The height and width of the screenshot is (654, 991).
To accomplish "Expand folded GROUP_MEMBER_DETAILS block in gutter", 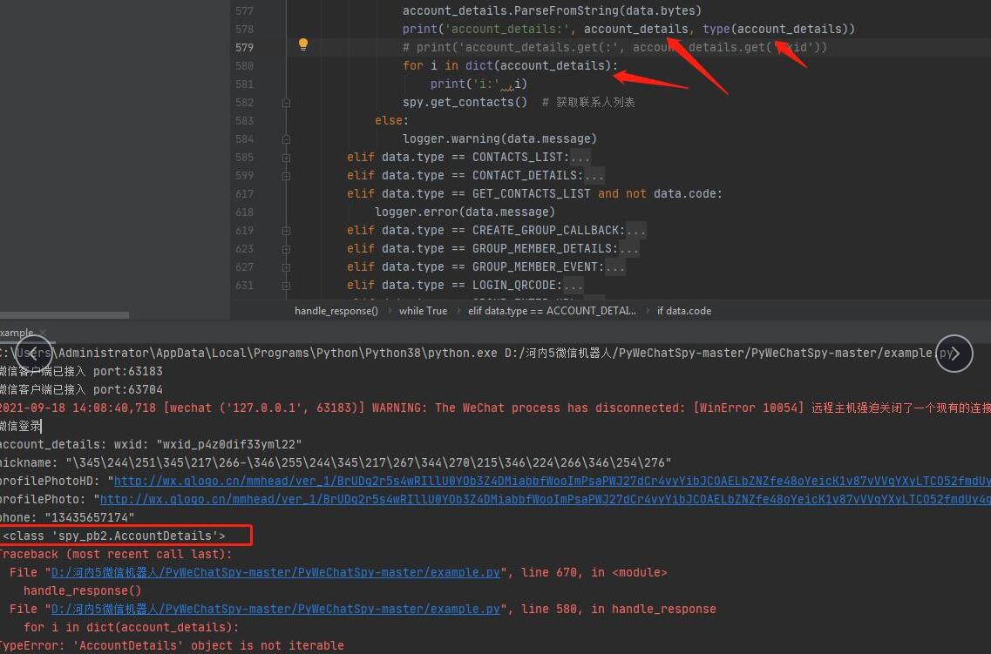I will coord(286,248).
